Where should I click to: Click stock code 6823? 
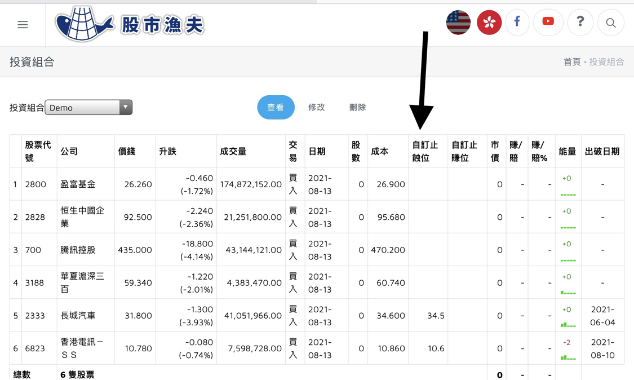(x=35, y=348)
